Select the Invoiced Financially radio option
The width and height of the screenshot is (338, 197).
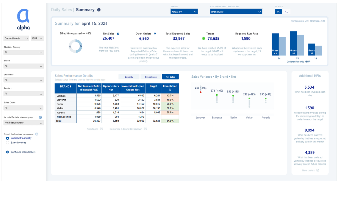pyautogui.click(x=7, y=138)
